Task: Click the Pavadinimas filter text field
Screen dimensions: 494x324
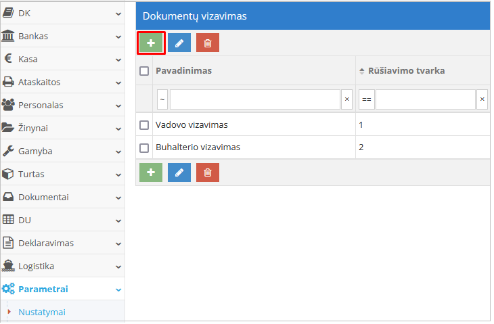Action: pos(254,99)
